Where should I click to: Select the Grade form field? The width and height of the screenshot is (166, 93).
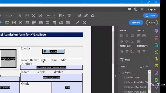[x=67, y=88]
